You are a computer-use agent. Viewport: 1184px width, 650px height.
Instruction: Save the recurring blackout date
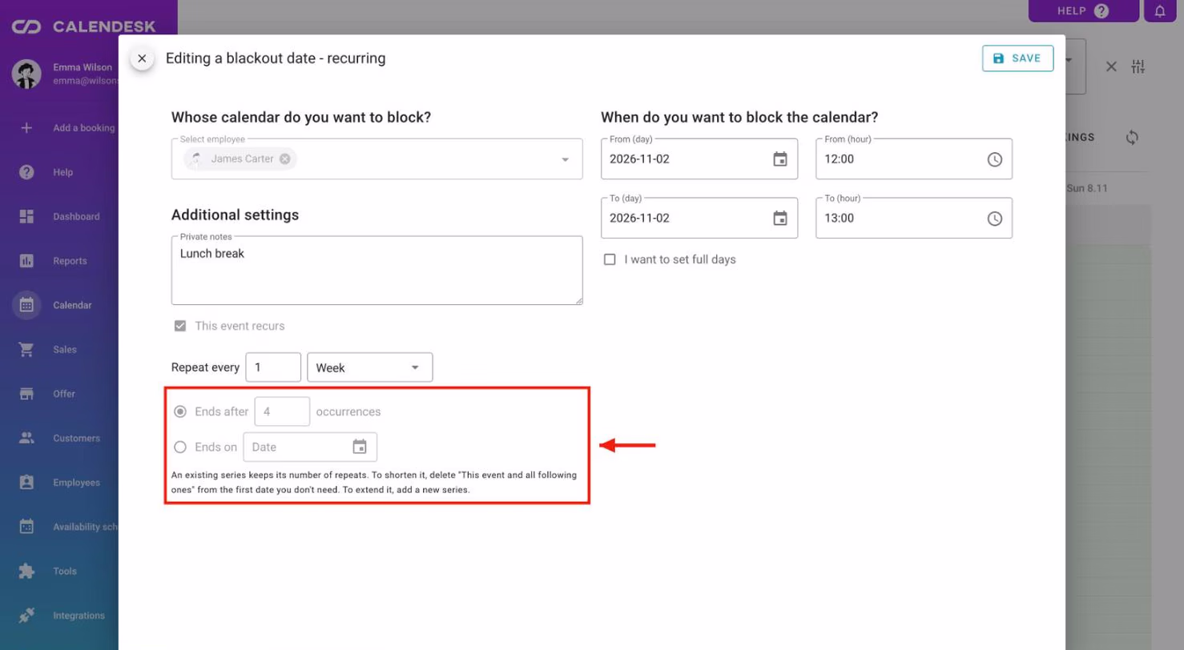point(1017,58)
